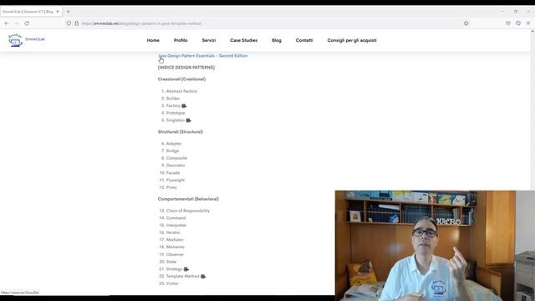This screenshot has width=535, height=301.
Task: Open the Case Studies menu item
Action: point(243,40)
